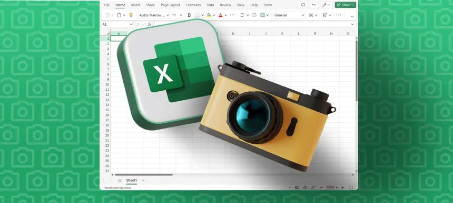The height and width of the screenshot is (203, 453).
Task: Click the status bar clock icon
Action: click(x=305, y=187)
